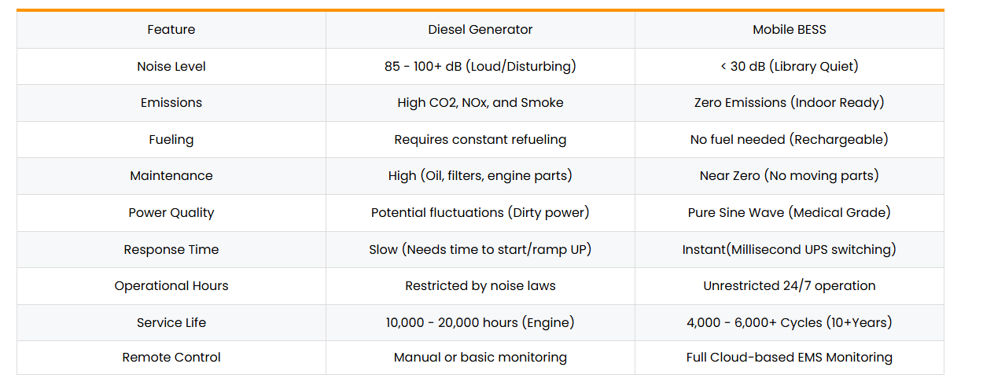983x382 pixels.
Task: Select the Requires constant refueling cell
Action: [480, 140]
